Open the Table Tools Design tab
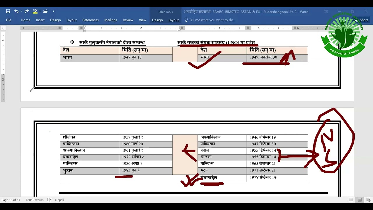Image resolution: width=373 pixels, height=210 pixels. 157,20
